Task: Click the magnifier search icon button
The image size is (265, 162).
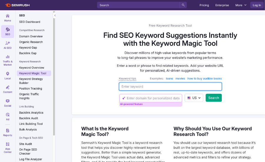Action: [x=183, y=5]
